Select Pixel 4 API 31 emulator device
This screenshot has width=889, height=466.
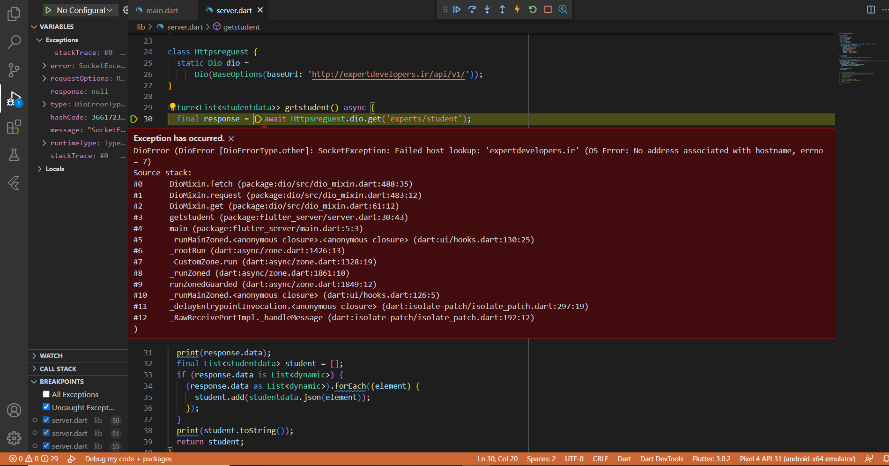[797, 458]
